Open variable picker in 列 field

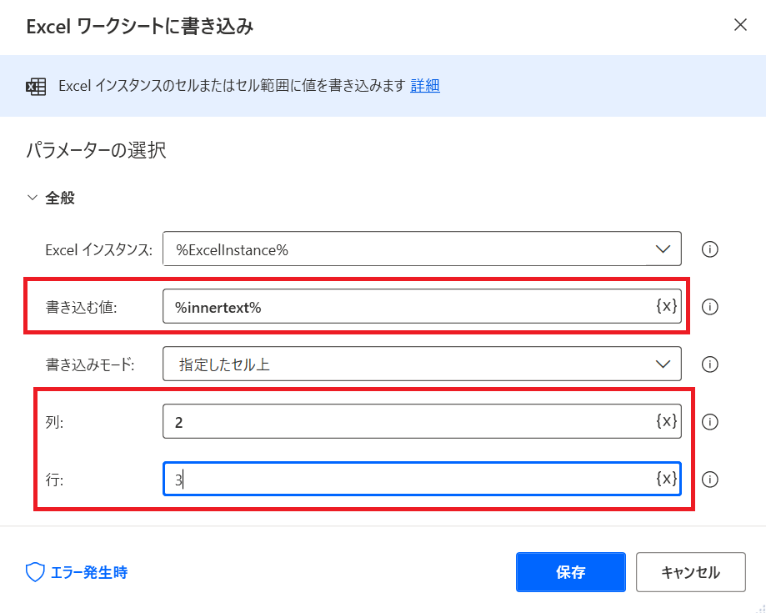click(x=666, y=421)
